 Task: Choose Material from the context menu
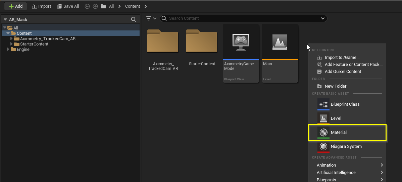(x=347, y=132)
